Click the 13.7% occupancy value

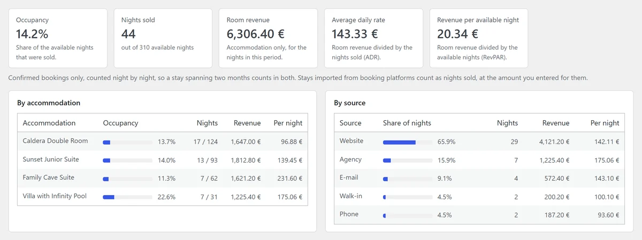pyautogui.click(x=166, y=142)
